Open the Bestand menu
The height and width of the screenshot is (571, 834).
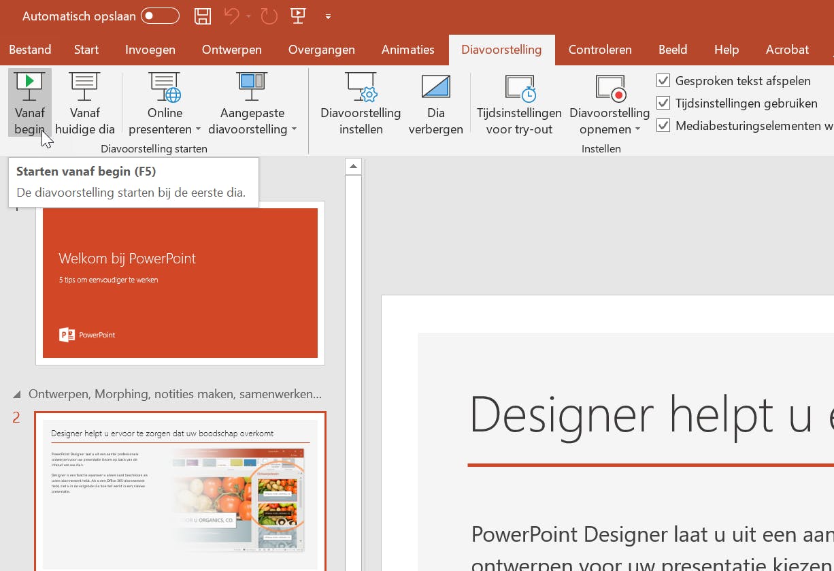coord(30,50)
